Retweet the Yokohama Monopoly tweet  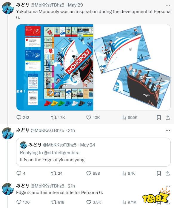point(54,117)
